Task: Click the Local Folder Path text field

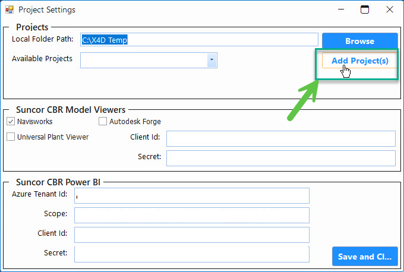Action: point(199,40)
